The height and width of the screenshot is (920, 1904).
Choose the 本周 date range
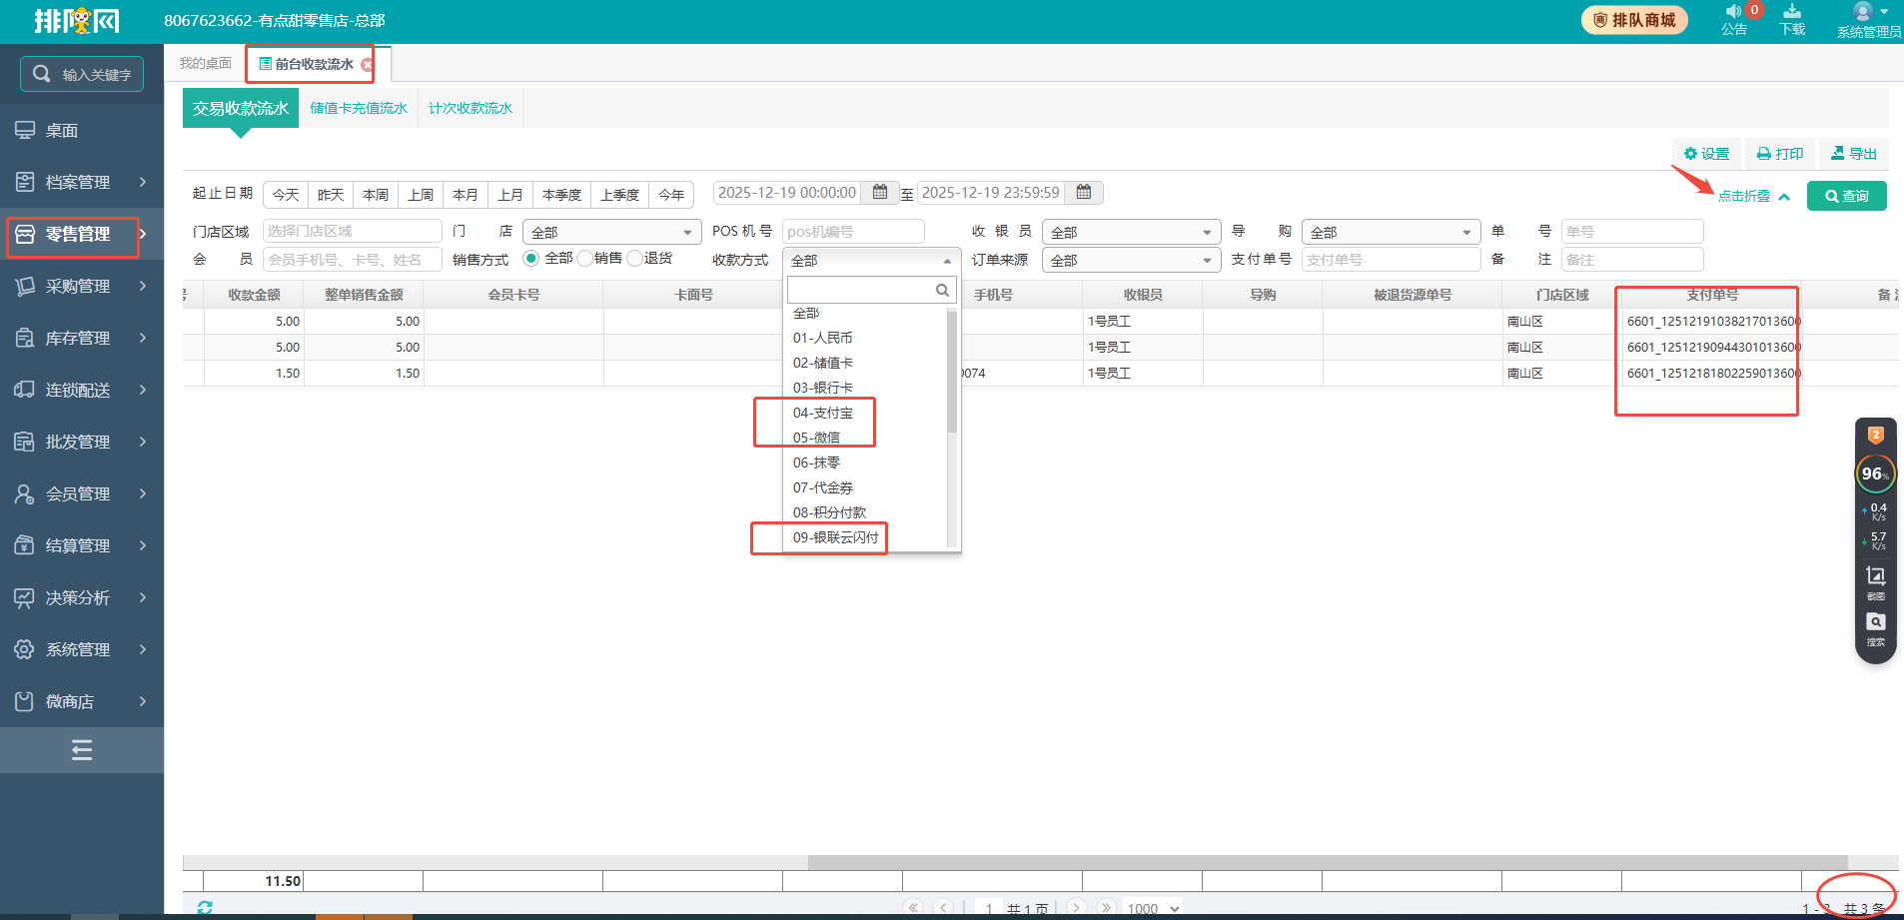point(376,195)
